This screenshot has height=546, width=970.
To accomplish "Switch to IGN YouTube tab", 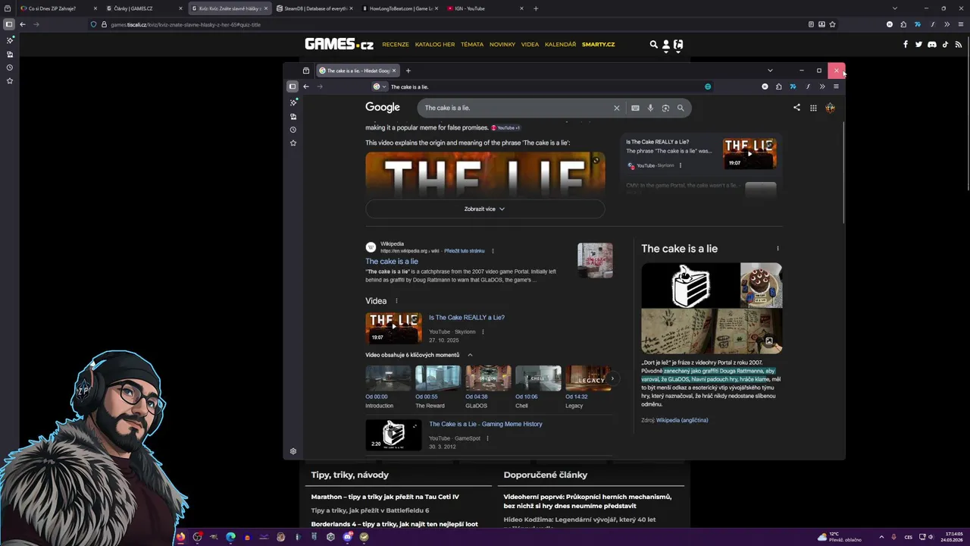I will tap(485, 8).
